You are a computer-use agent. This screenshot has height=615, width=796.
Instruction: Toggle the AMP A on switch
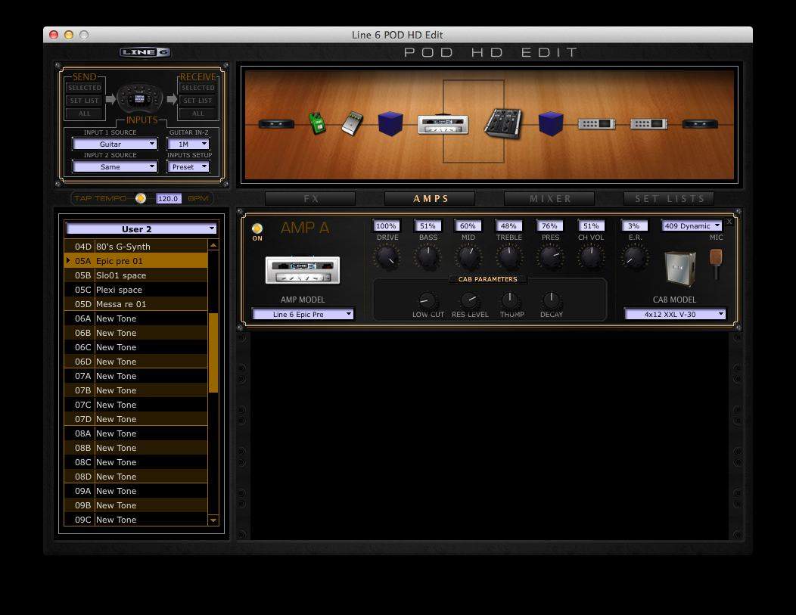pos(257,228)
